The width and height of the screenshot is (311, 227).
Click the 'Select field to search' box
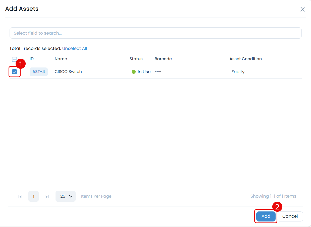click(x=155, y=33)
